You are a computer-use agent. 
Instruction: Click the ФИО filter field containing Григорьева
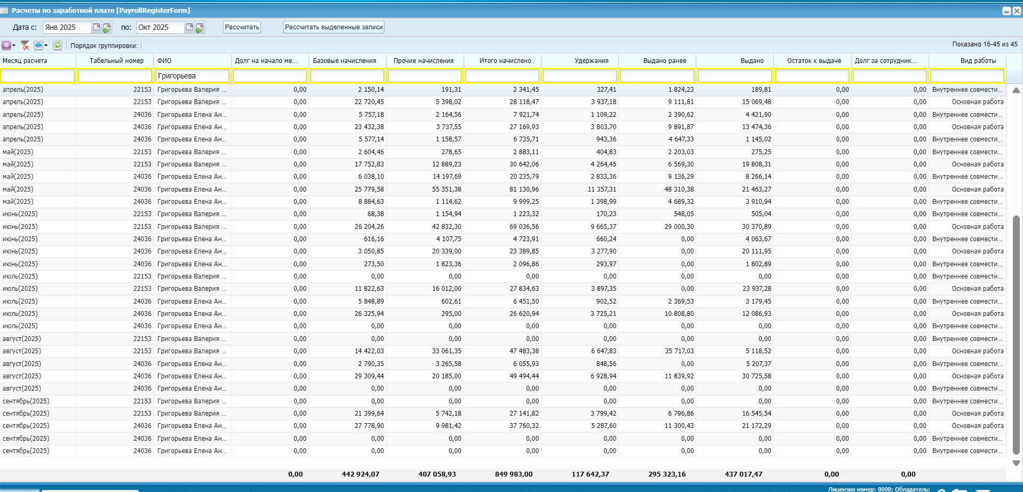click(x=192, y=76)
